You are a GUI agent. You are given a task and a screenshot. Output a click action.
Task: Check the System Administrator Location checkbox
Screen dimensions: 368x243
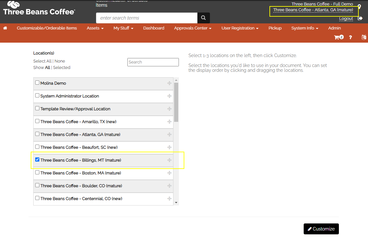click(37, 96)
